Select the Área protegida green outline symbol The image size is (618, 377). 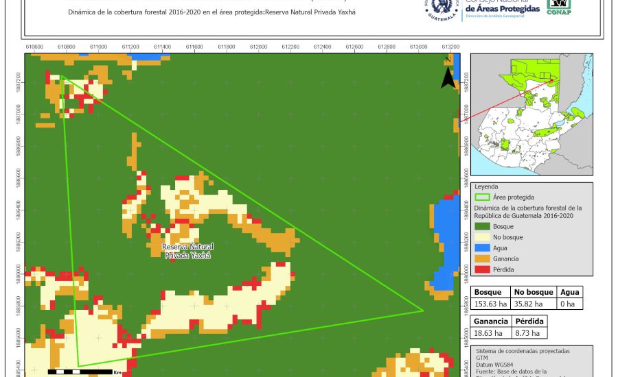(x=482, y=197)
